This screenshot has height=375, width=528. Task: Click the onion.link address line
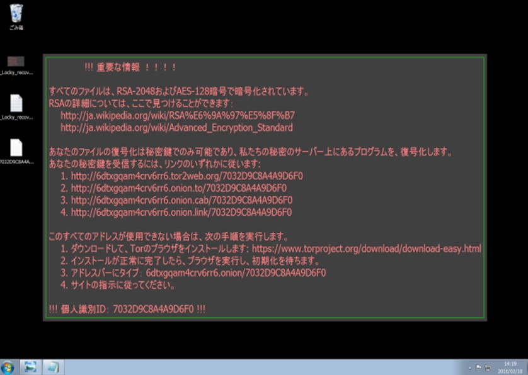176,212
